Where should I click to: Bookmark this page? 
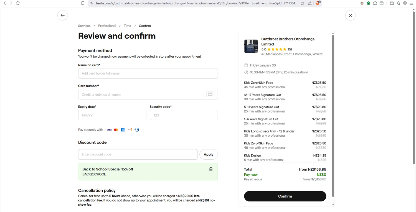pyautogui.click(x=83, y=3)
